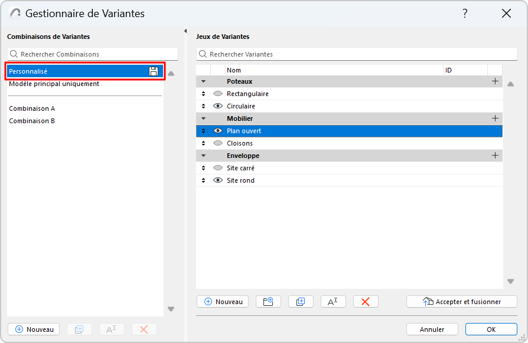Add variant to Enveloppe set with plus

[495, 156]
